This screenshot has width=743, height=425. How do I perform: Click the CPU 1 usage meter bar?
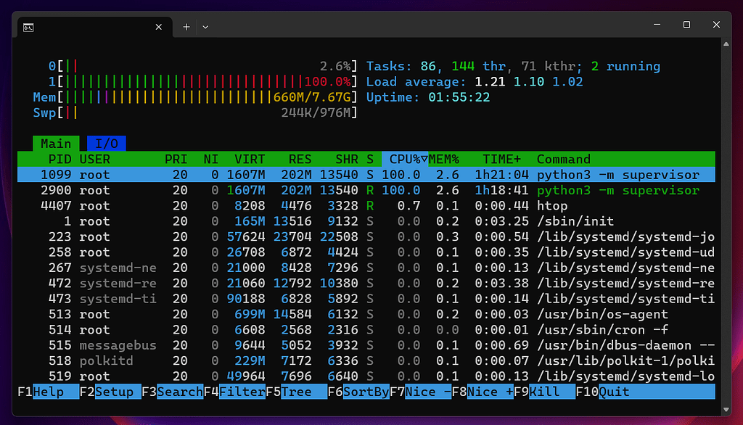[x=209, y=82]
